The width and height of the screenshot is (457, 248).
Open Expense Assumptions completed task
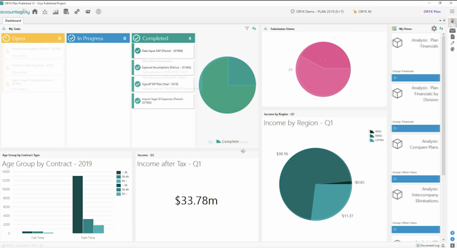(x=163, y=67)
